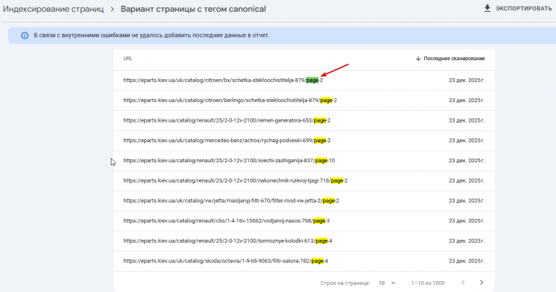Click the export download icon
This screenshot has width=556, height=292.
click(x=487, y=8)
